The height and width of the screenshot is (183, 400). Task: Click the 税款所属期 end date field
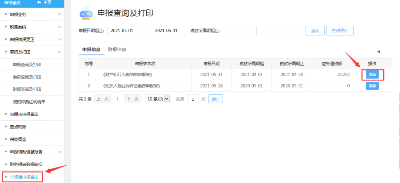point(284,31)
